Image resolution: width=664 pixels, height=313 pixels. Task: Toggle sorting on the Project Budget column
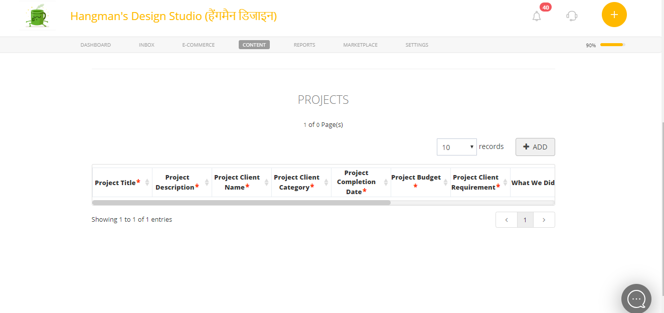446,182
